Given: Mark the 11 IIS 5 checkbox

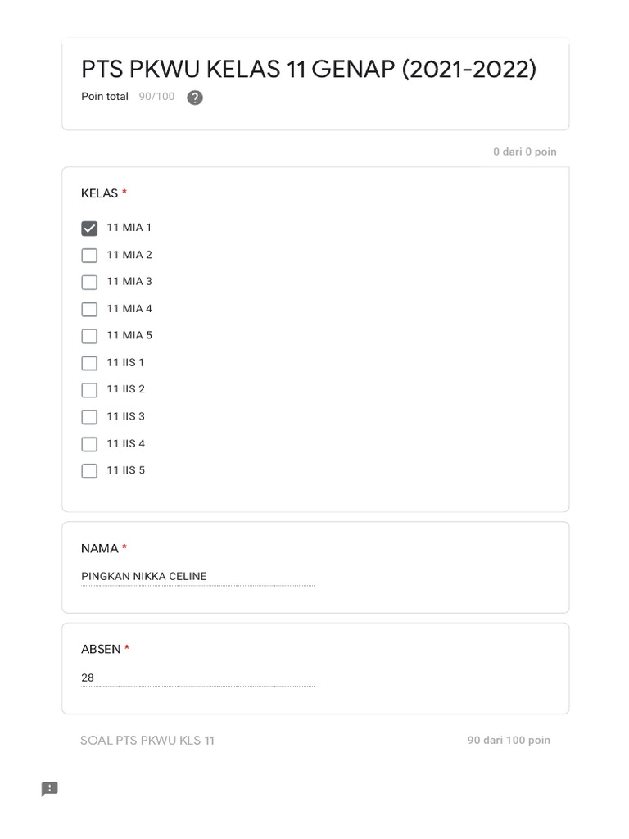Looking at the screenshot, I should point(89,471).
